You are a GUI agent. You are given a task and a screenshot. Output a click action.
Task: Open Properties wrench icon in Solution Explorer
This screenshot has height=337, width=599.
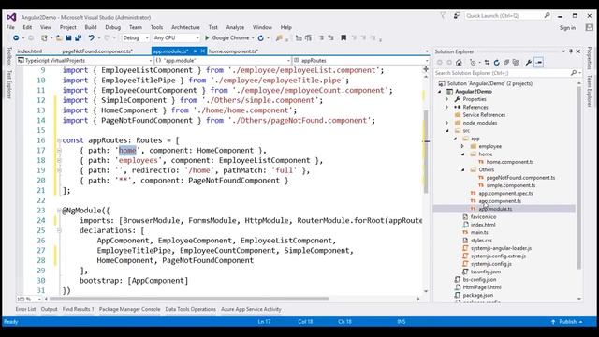point(529,63)
